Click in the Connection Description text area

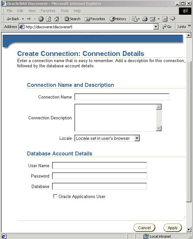point(115,117)
